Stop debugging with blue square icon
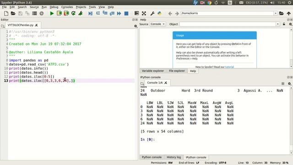 tap(126, 13)
